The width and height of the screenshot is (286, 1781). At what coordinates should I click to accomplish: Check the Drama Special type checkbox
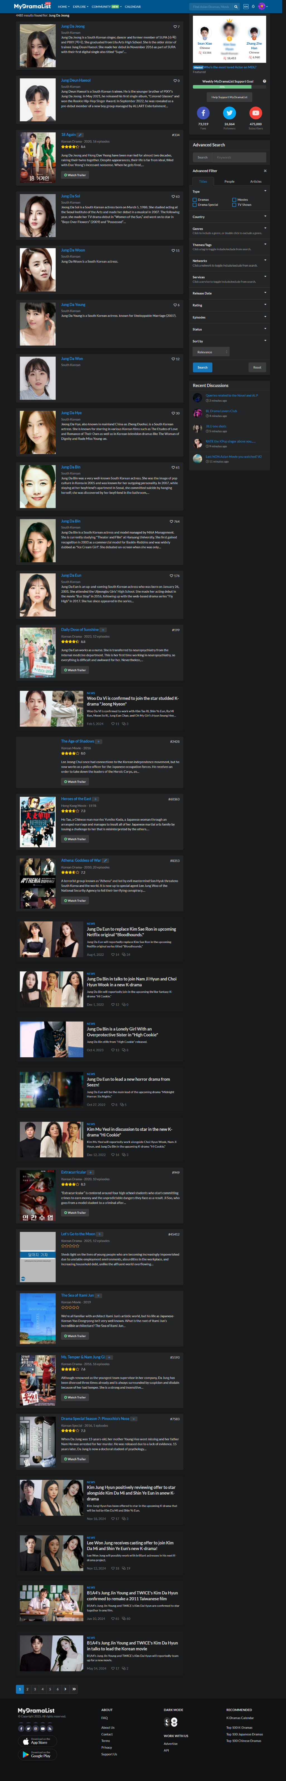pyautogui.click(x=195, y=205)
